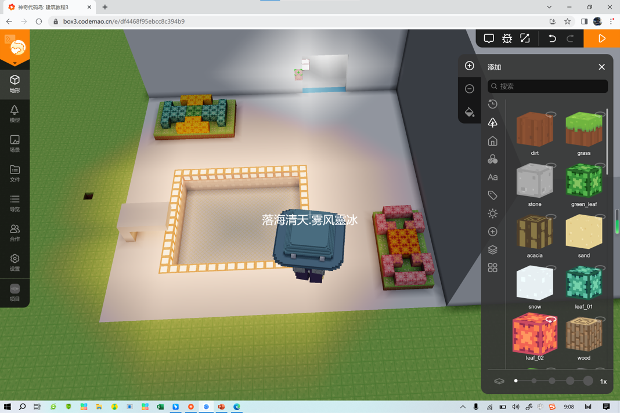Select the circled plus category

pyautogui.click(x=492, y=231)
